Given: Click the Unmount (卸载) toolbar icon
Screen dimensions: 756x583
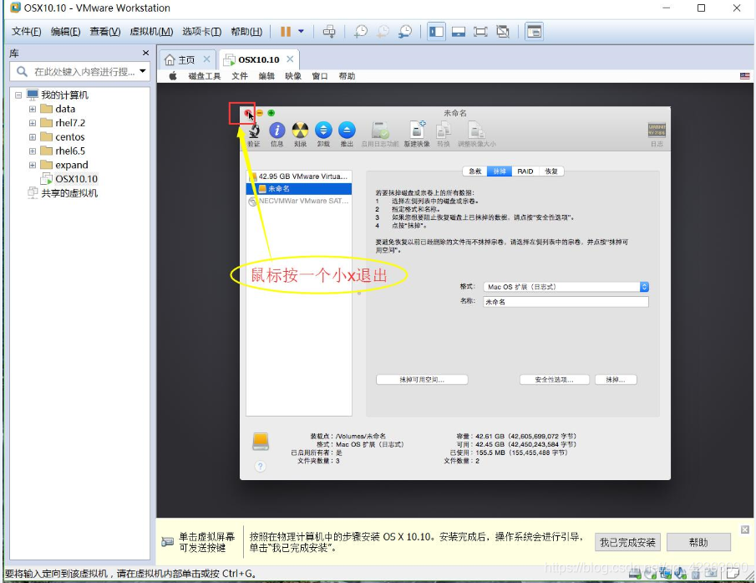Looking at the screenshot, I should [323, 130].
